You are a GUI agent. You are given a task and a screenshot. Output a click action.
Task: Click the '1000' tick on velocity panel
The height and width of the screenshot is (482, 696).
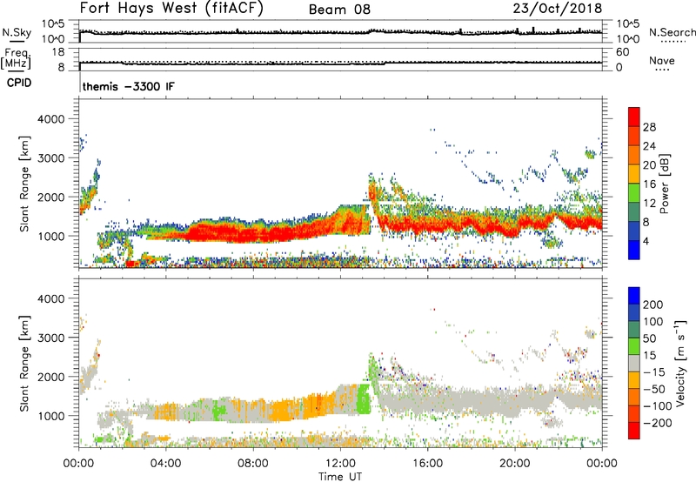point(50,416)
